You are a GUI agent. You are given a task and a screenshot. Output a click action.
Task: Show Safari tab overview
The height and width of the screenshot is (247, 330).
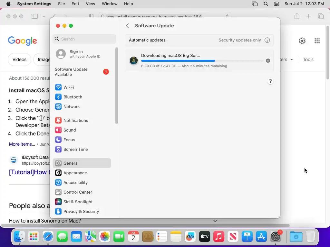(321, 16)
